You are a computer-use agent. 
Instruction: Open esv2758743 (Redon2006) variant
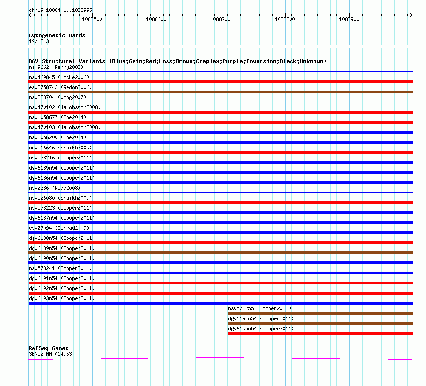click(60, 87)
